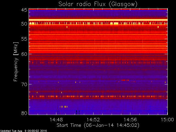Click the 80 frequency tick label
The width and height of the screenshot is (176, 132).
click(24, 113)
